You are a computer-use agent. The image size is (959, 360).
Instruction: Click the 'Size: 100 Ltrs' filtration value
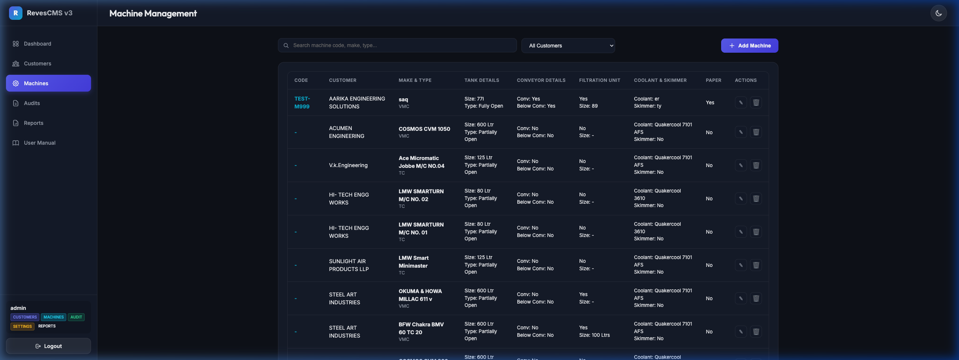click(595, 335)
